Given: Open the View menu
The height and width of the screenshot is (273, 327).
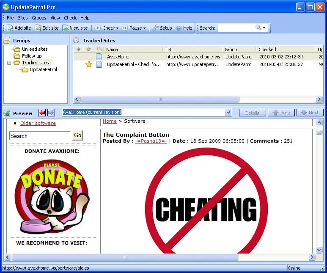Looking at the screenshot, I should [x=55, y=18].
